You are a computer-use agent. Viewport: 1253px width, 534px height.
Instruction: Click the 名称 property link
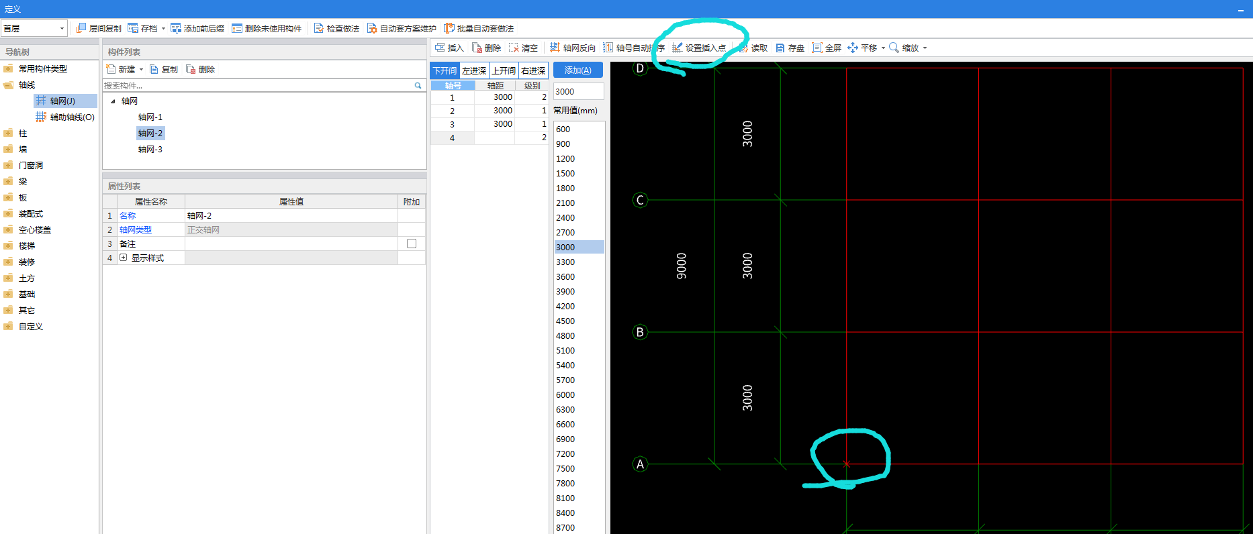coord(128,215)
